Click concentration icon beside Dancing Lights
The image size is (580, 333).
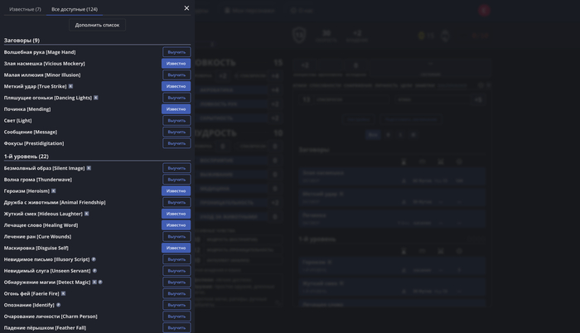(x=96, y=98)
